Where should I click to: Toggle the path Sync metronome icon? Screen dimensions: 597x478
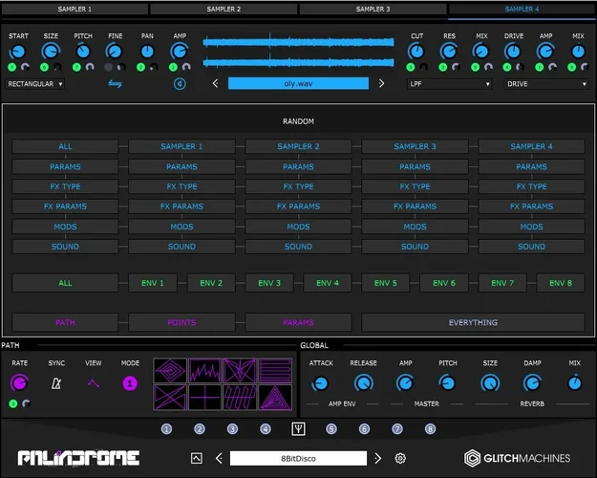pos(56,383)
